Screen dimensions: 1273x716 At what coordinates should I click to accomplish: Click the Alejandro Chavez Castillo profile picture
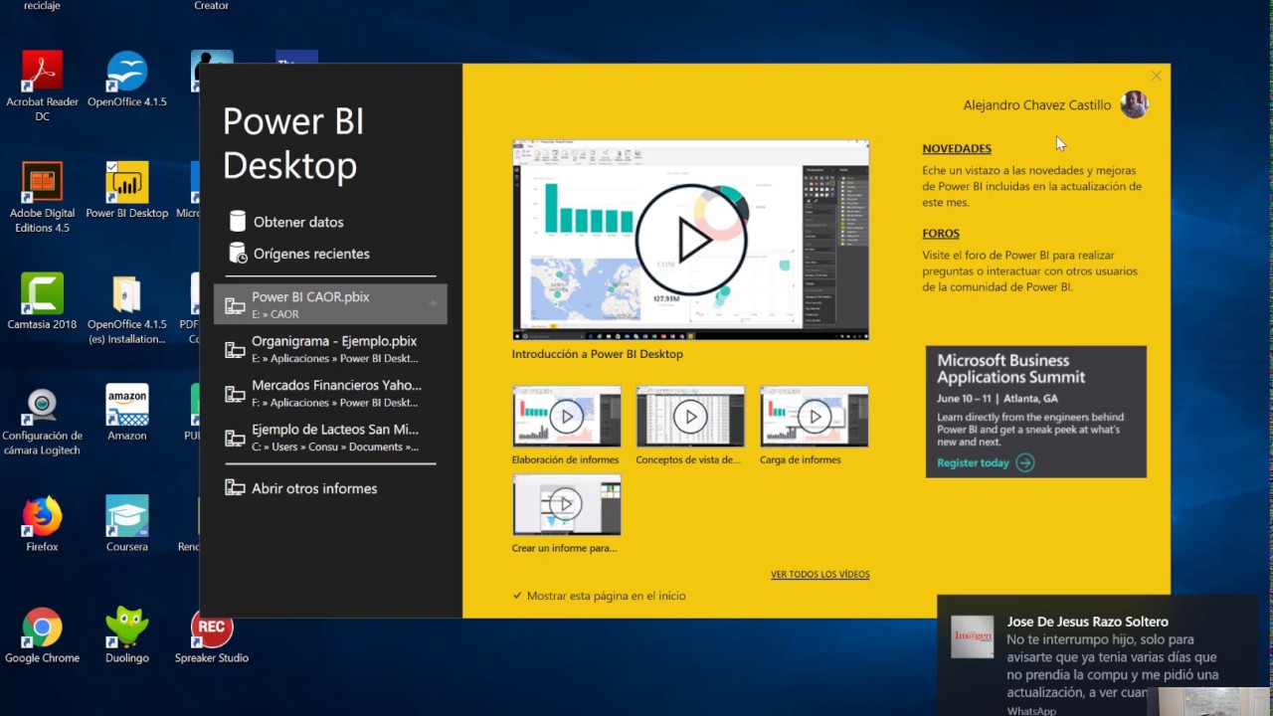click(x=1134, y=104)
